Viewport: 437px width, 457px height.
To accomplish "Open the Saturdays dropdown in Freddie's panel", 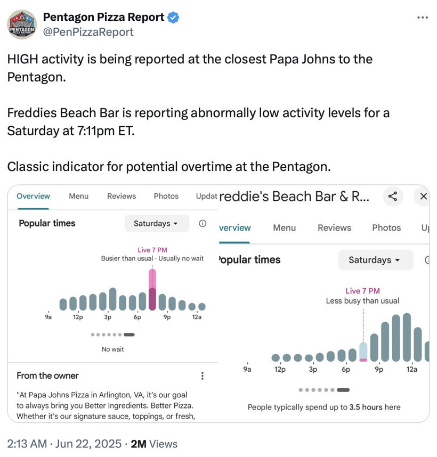I will pos(375,260).
